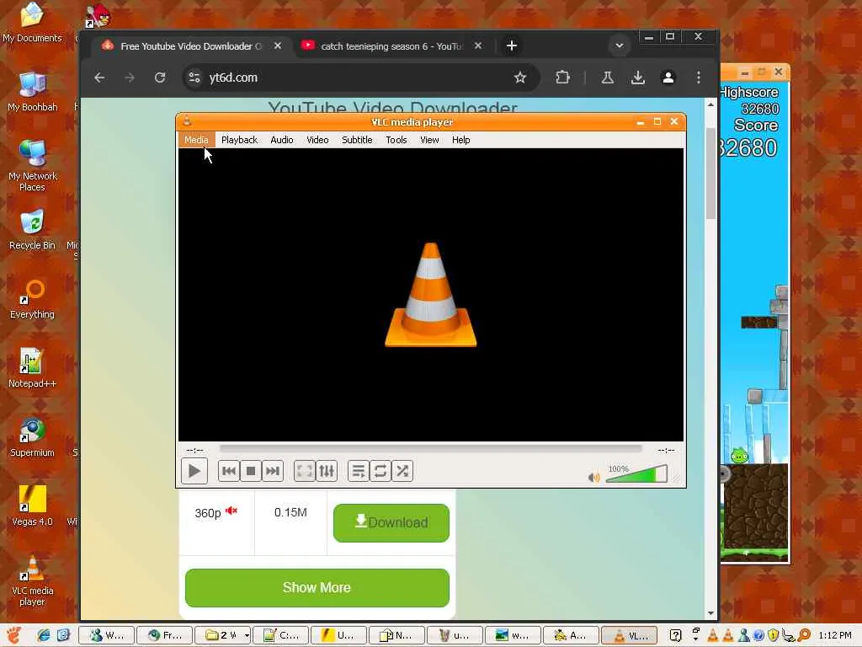This screenshot has height=647, width=862.
Task: Open the Angry Birds desktop shortcut
Action: pyautogui.click(x=98, y=15)
